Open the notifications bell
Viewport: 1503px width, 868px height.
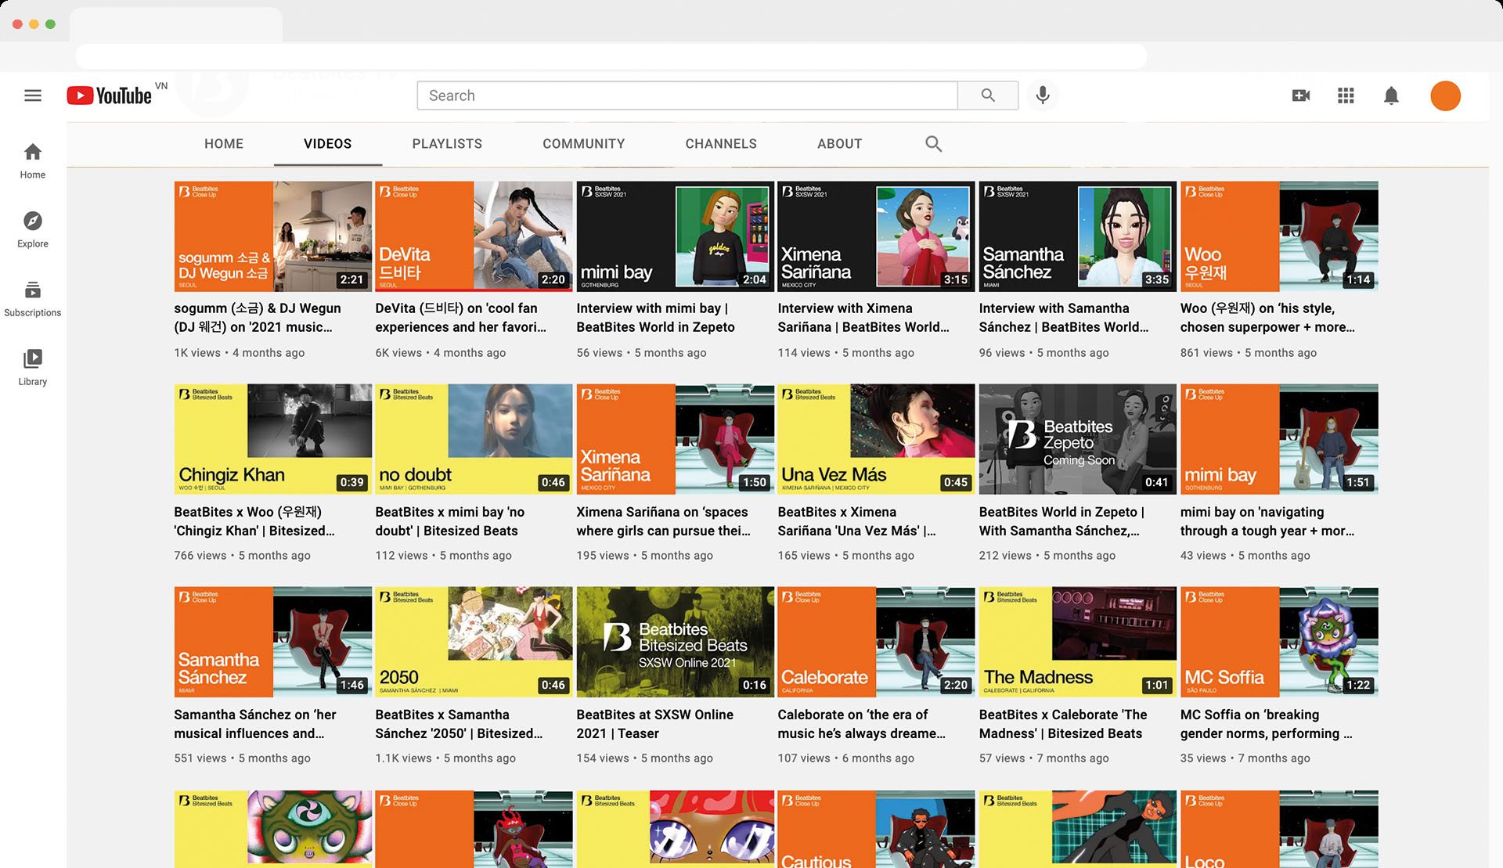1391,95
